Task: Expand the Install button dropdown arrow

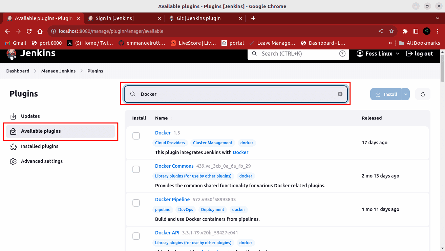Action: pyautogui.click(x=406, y=94)
